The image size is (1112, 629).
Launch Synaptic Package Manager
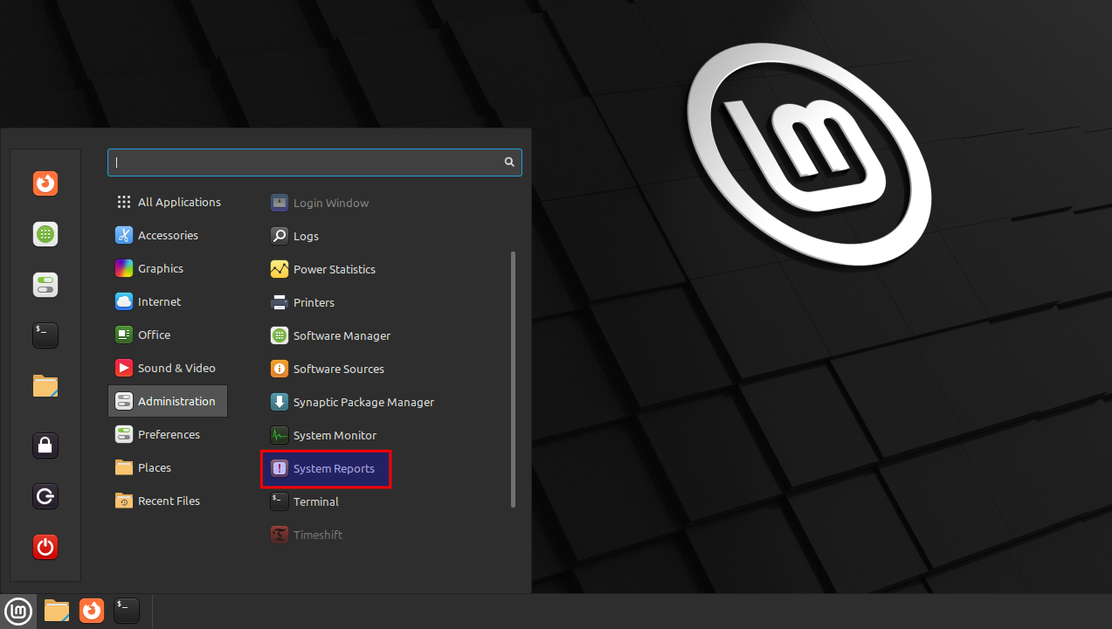pyautogui.click(x=352, y=402)
